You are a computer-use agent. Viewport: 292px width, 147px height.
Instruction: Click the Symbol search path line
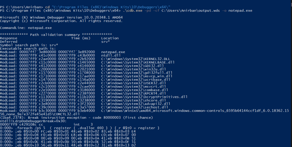pyautogui.click(x=29, y=45)
